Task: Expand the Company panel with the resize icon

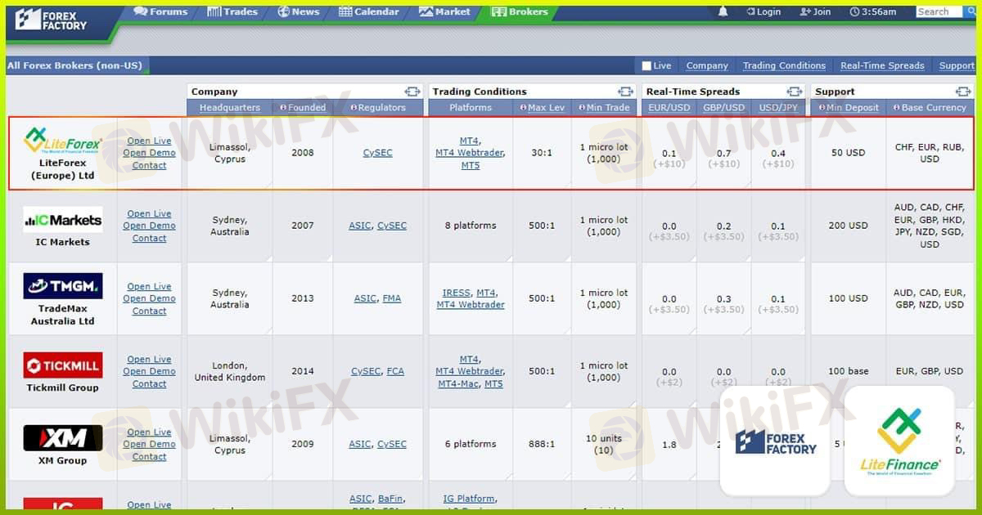Action: 412,92
